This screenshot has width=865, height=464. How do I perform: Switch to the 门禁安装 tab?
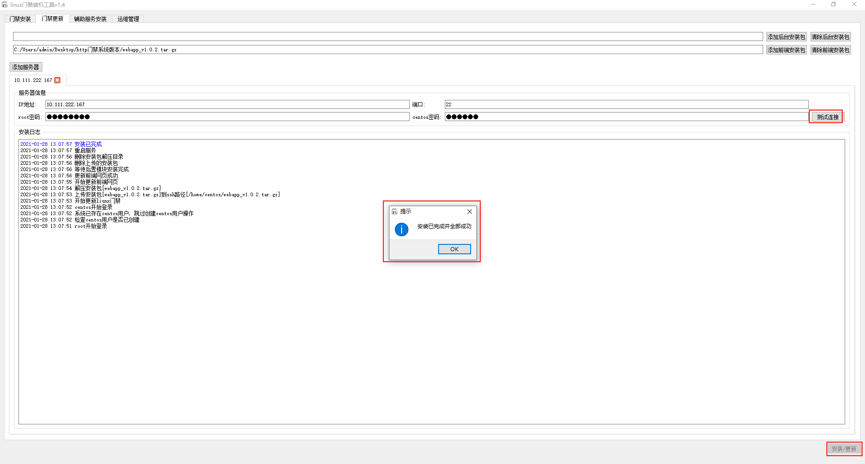tap(21, 19)
